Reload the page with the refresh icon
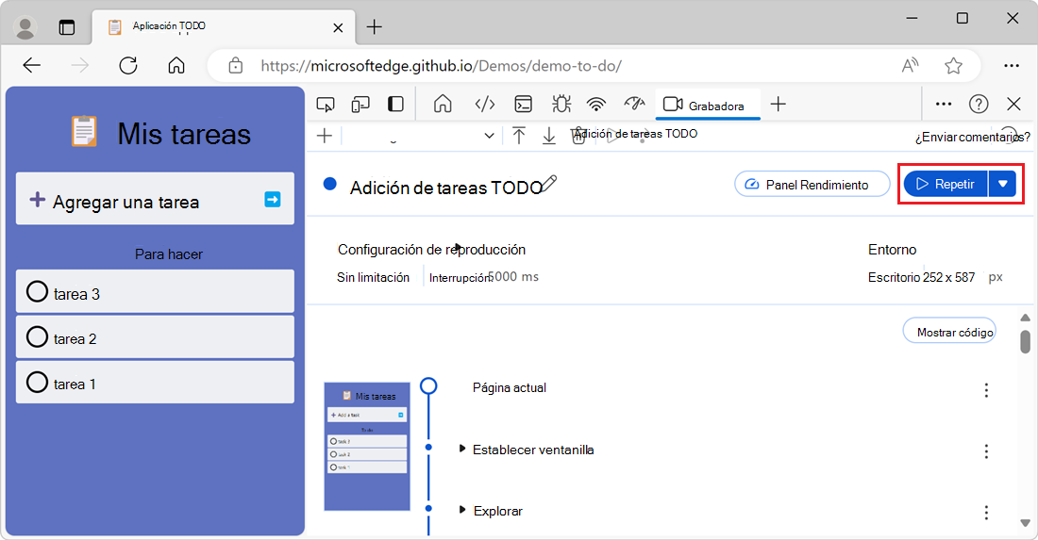1038x540 pixels. (127, 65)
